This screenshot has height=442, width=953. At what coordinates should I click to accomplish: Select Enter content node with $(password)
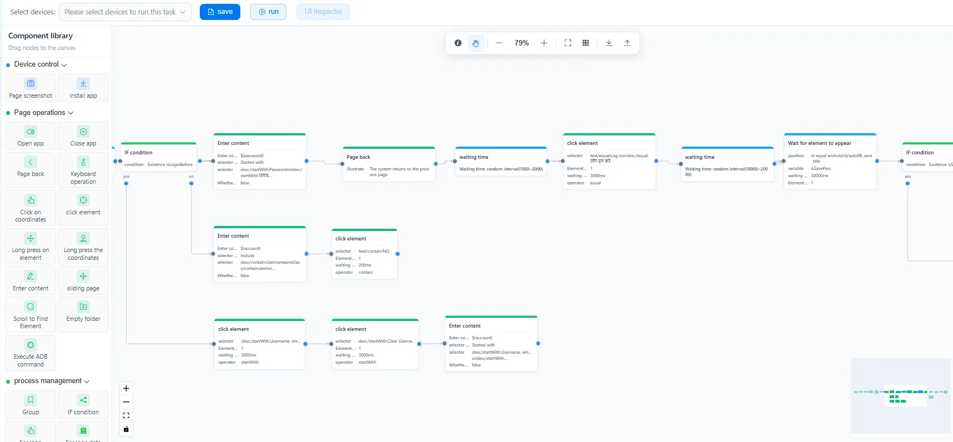pos(260,161)
